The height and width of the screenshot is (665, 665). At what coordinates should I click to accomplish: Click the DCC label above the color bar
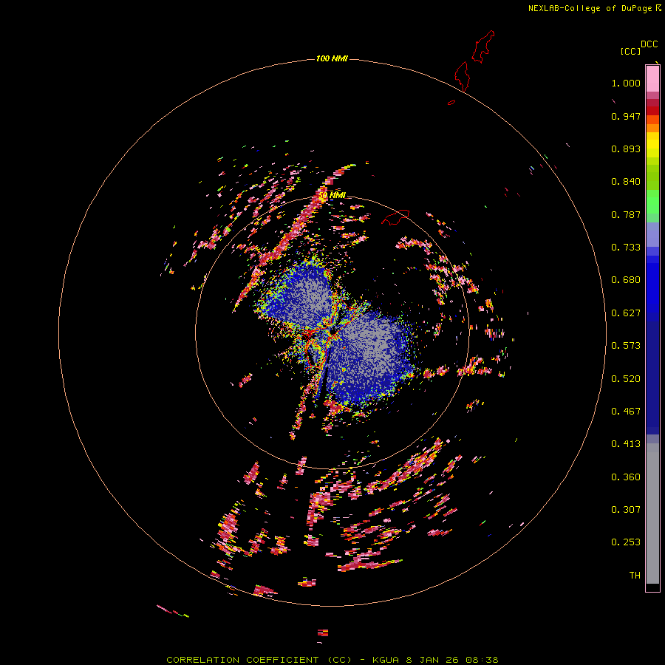(649, 44)
